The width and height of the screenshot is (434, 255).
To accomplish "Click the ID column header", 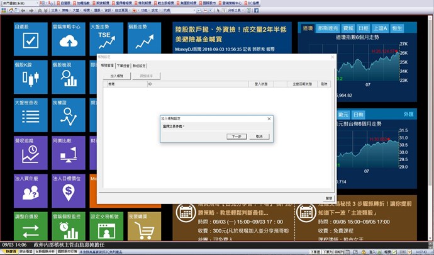I will click(x=150, y=83).
